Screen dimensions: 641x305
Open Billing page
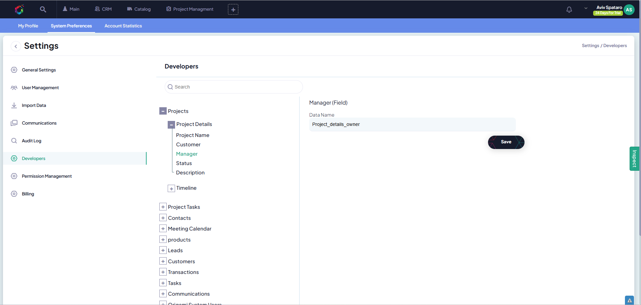tap(28, 194)
